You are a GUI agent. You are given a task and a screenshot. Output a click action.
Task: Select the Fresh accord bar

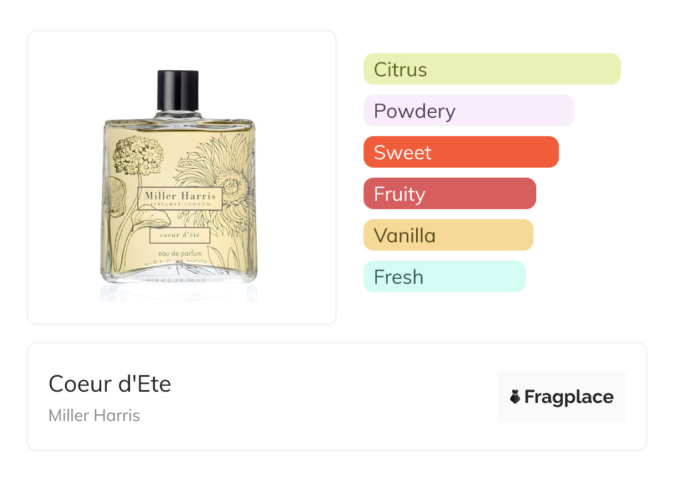tap(444, 277)
